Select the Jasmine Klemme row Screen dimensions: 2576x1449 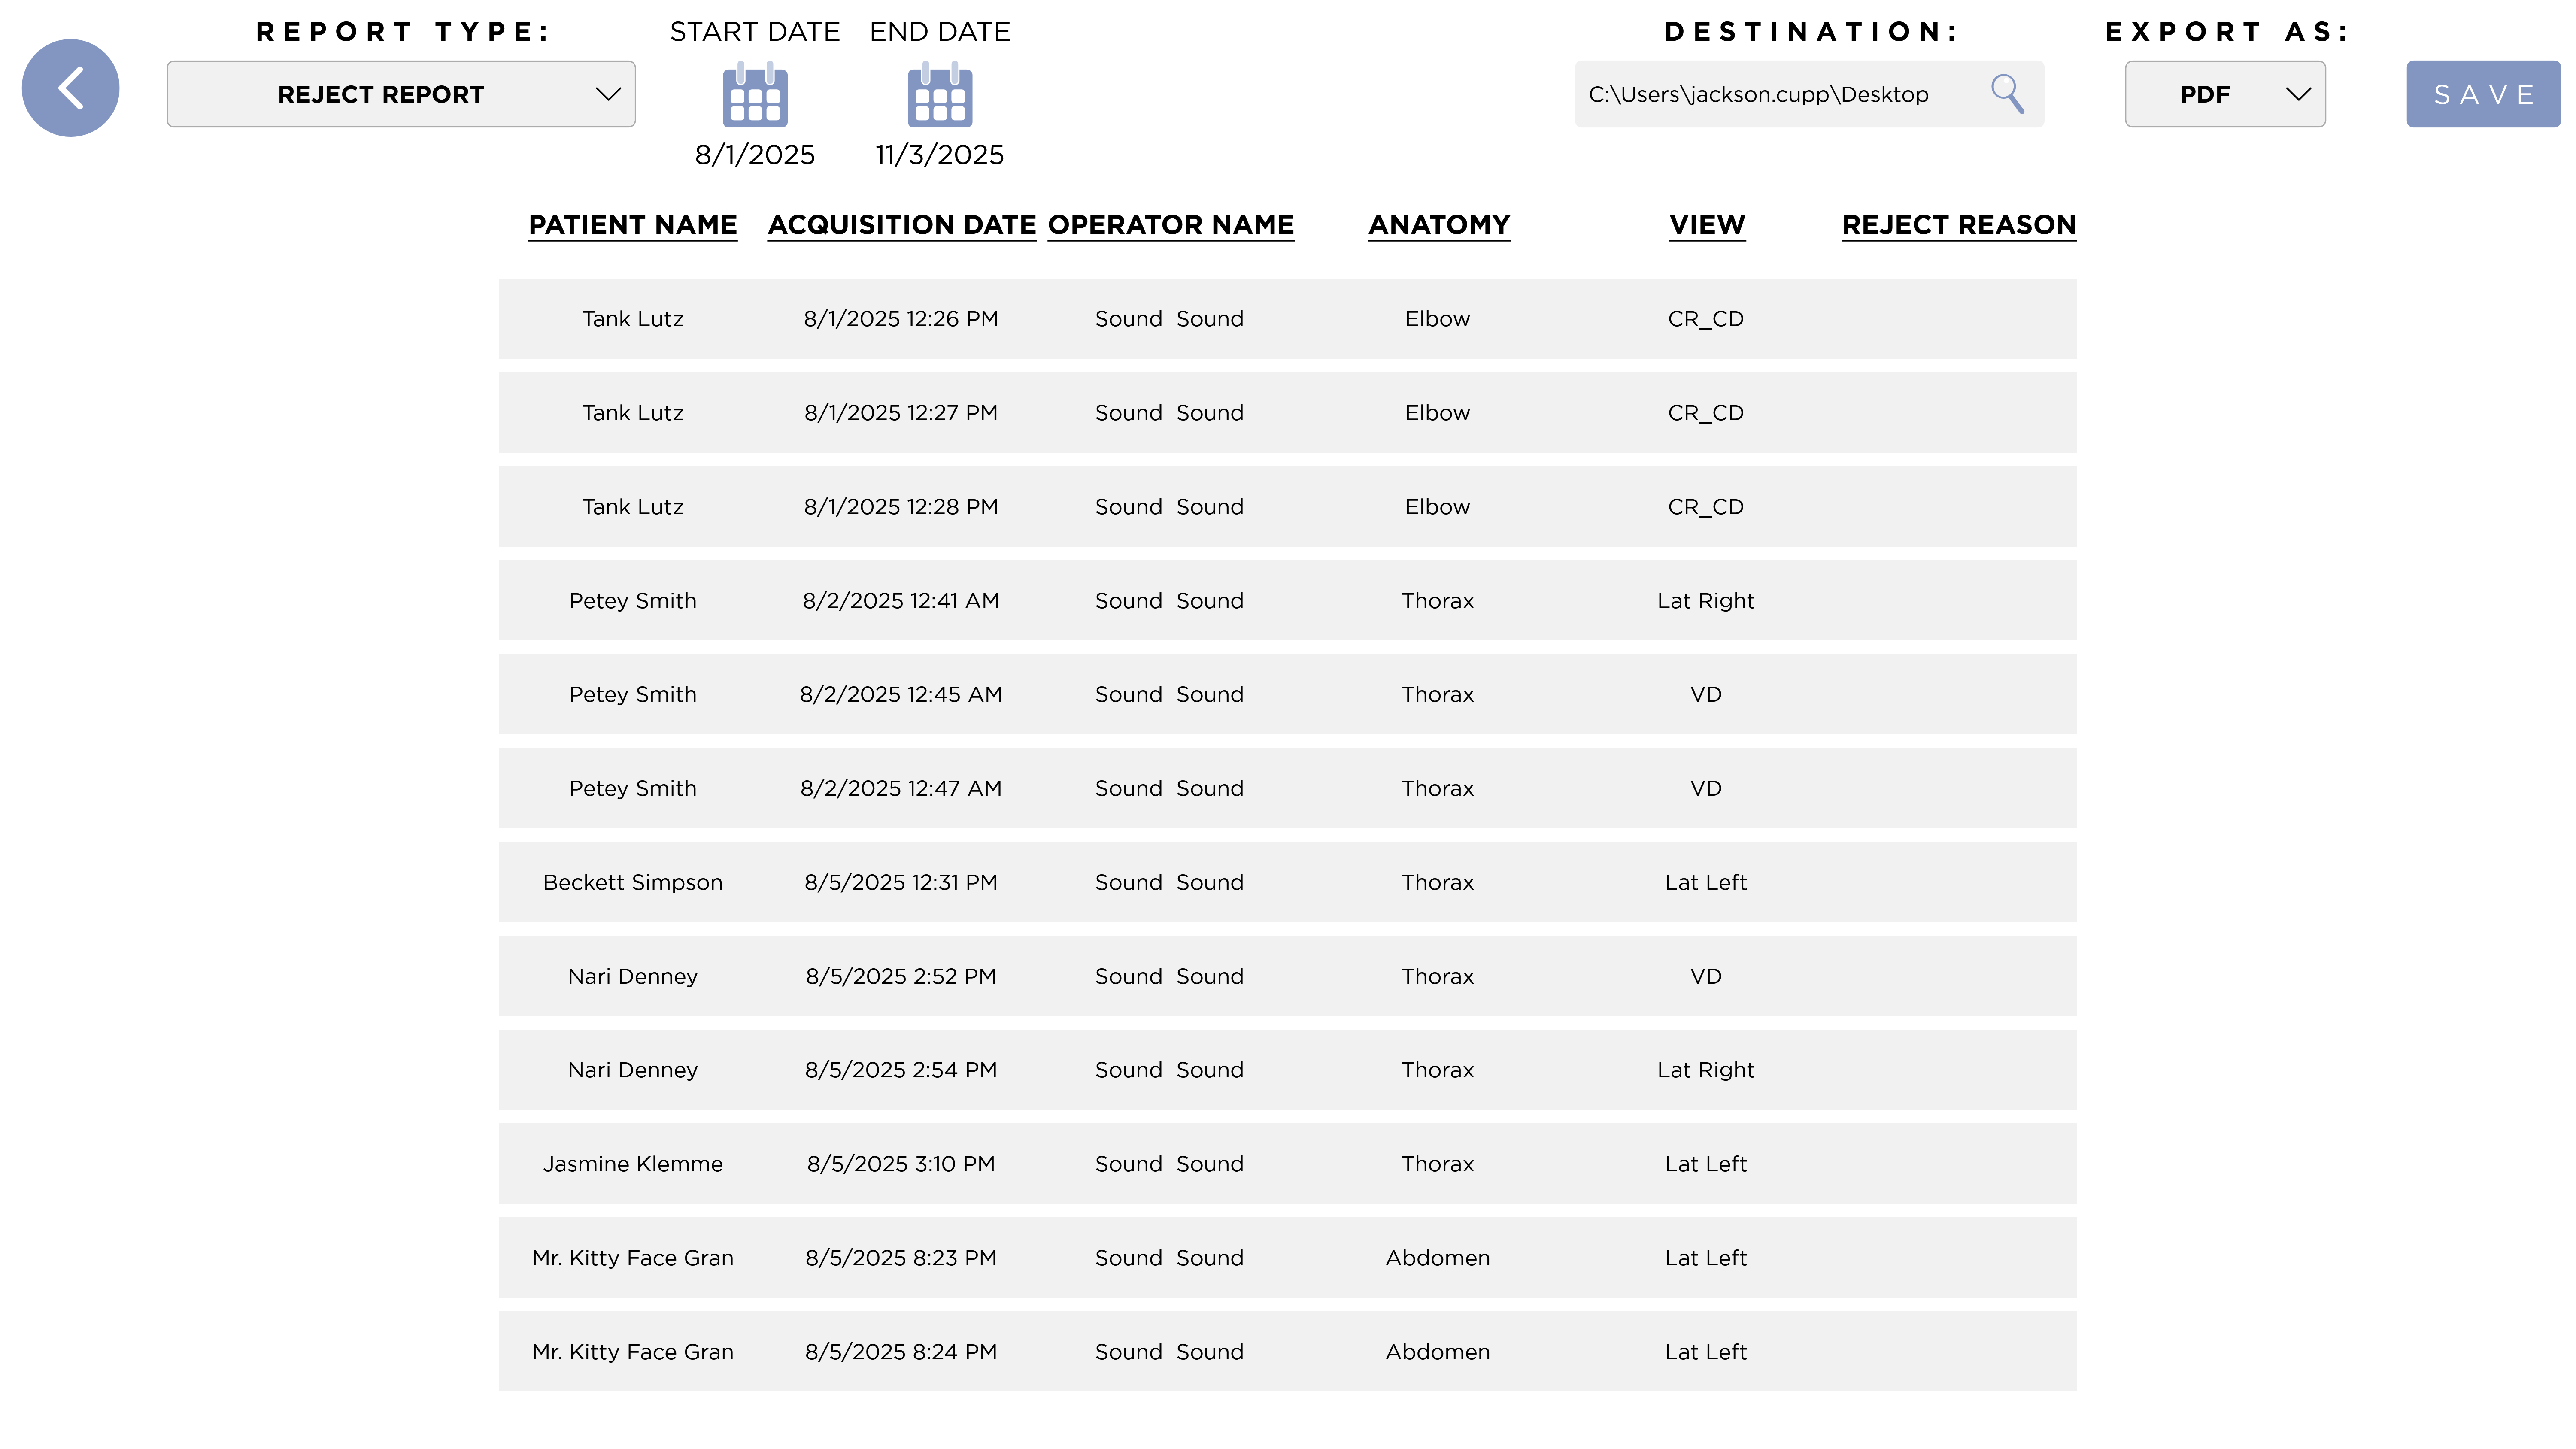point(1287,1164)
